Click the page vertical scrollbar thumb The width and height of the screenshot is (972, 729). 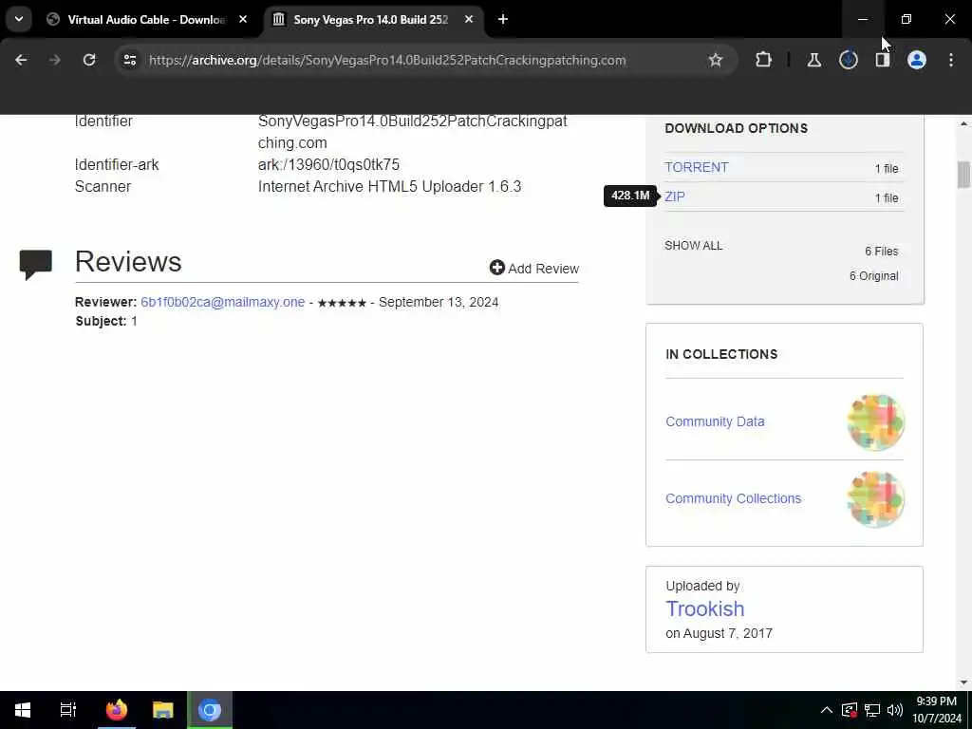coord(963,175)
